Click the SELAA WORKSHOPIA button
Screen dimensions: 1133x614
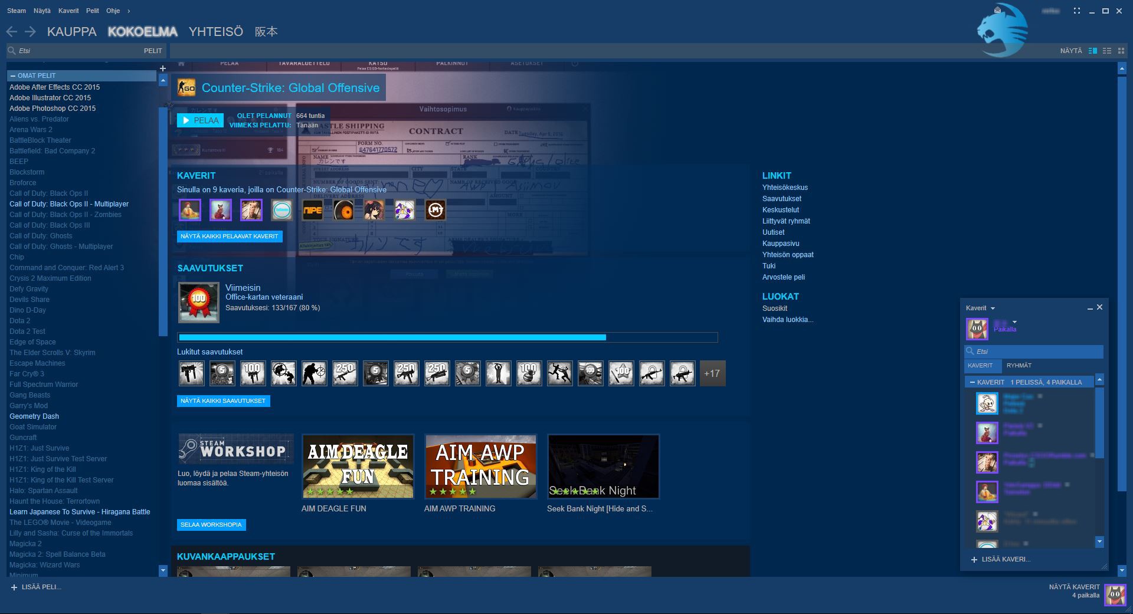pos(211,525)
